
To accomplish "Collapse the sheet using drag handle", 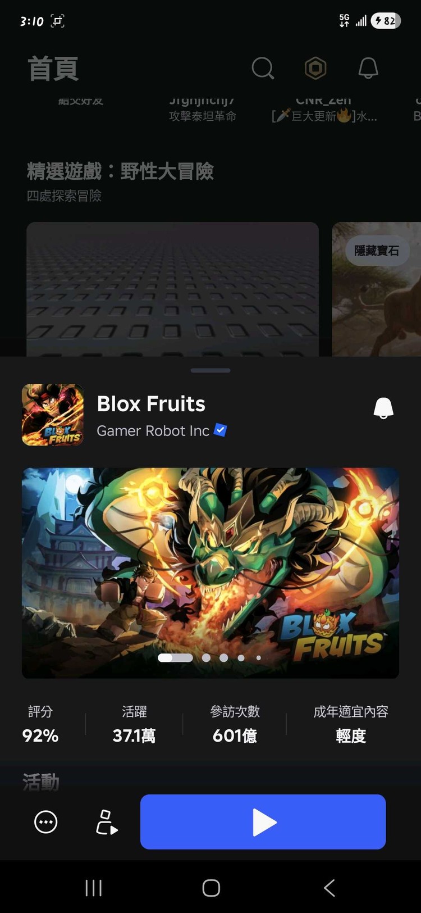I will pos(210,371).
